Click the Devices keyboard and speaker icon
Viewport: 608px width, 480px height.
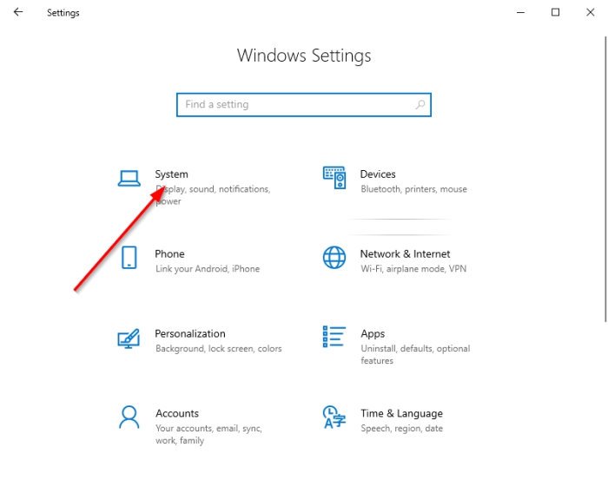coord(334,177)
